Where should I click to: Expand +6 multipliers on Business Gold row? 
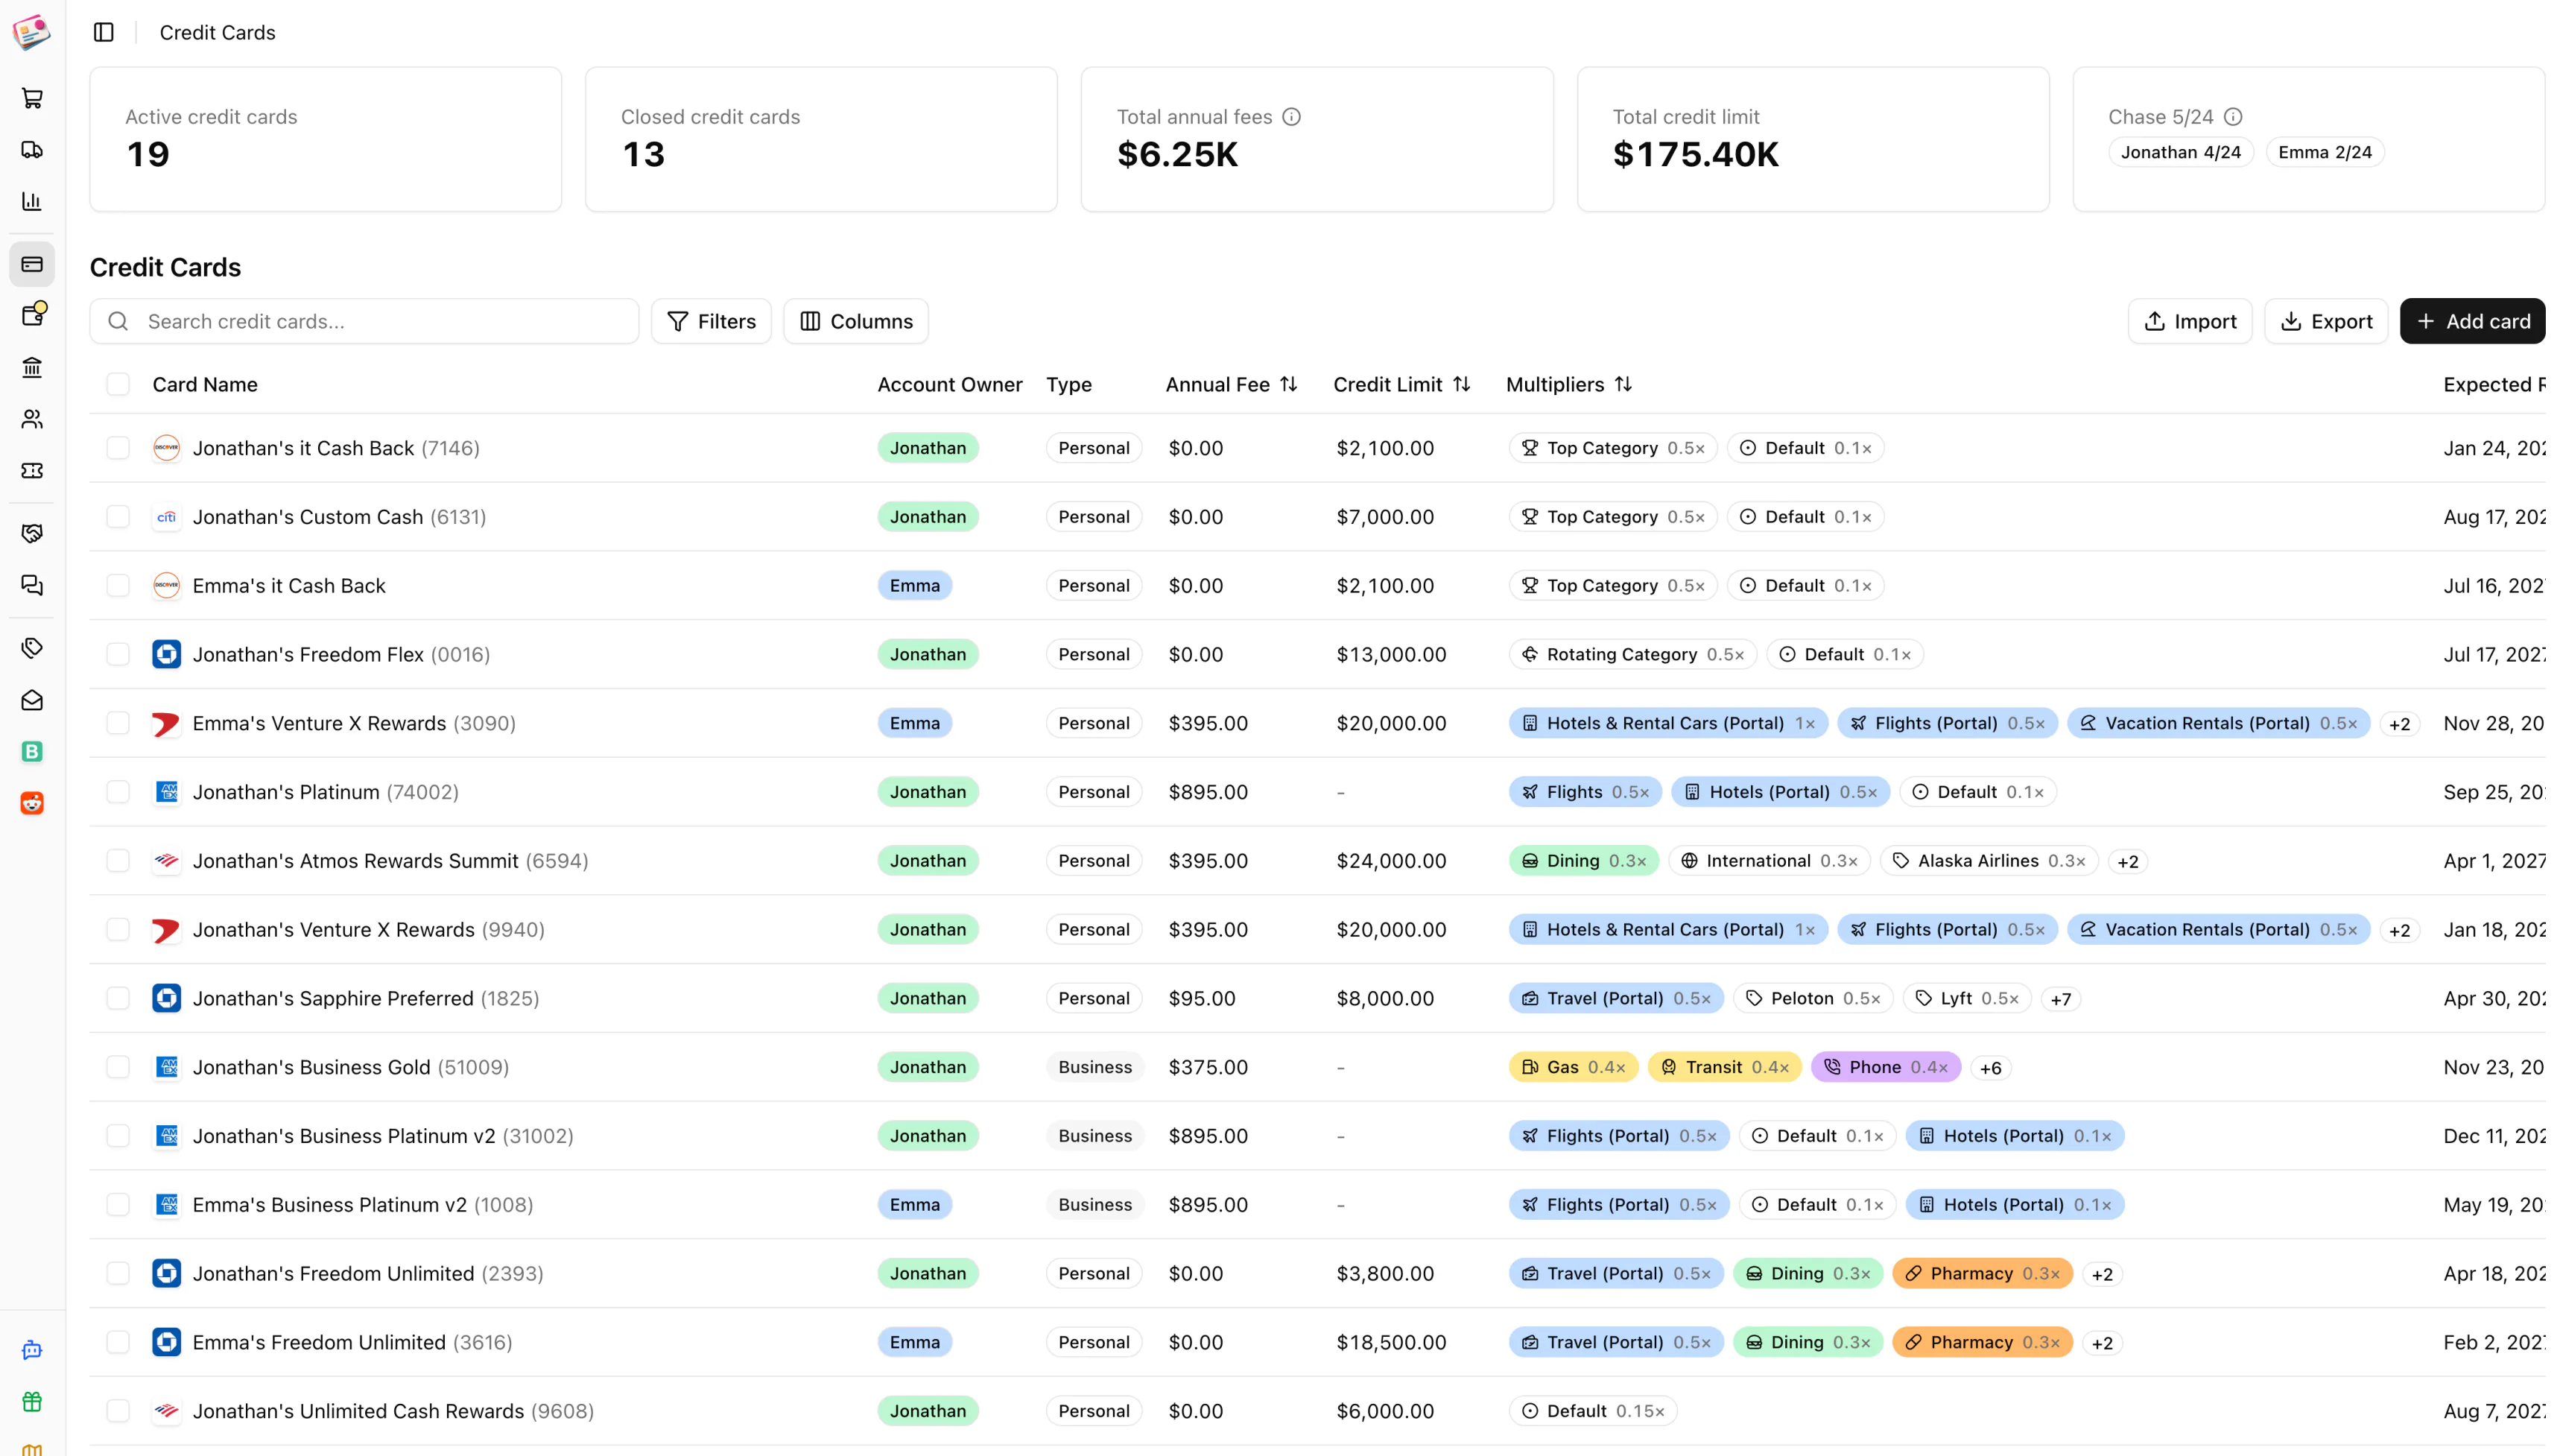point(1990,1068)
